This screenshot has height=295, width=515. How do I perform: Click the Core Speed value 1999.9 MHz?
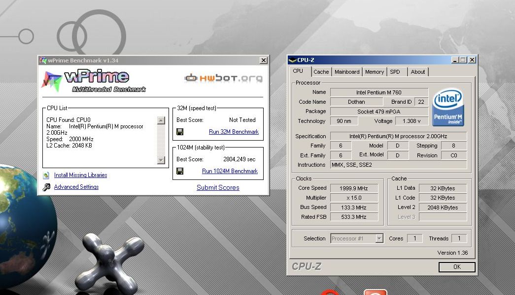coord(354,188)
